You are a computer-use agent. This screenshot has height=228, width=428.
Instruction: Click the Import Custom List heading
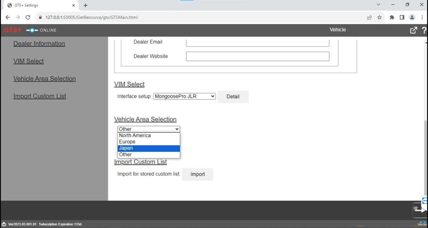pyautogui.click(x=140, y=162)
